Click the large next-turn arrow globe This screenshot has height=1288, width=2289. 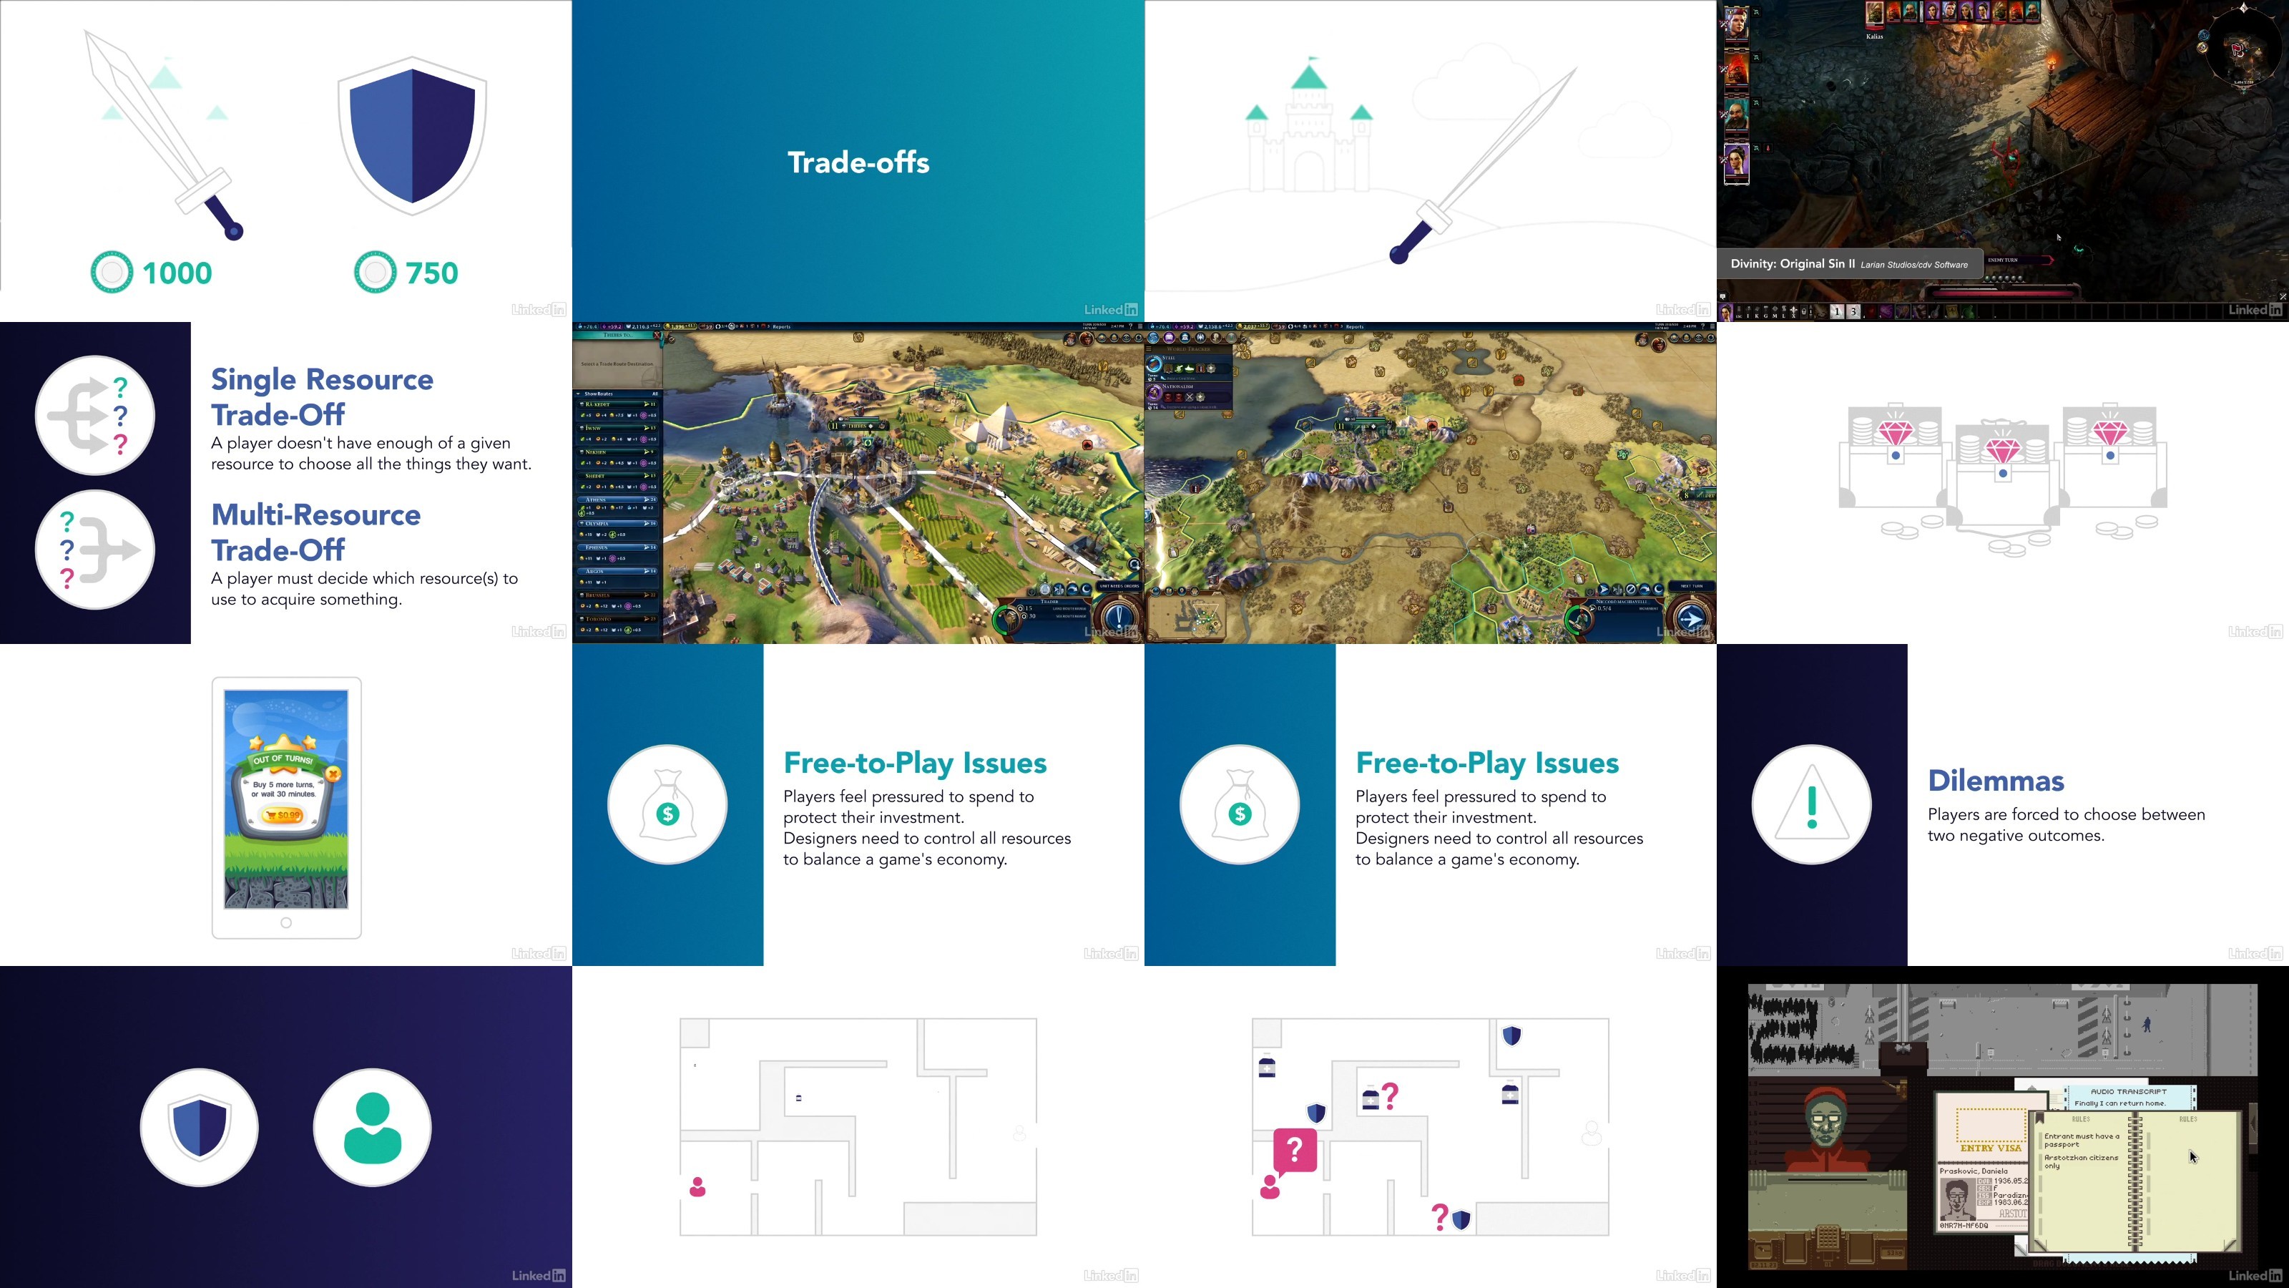(1691, 619)
